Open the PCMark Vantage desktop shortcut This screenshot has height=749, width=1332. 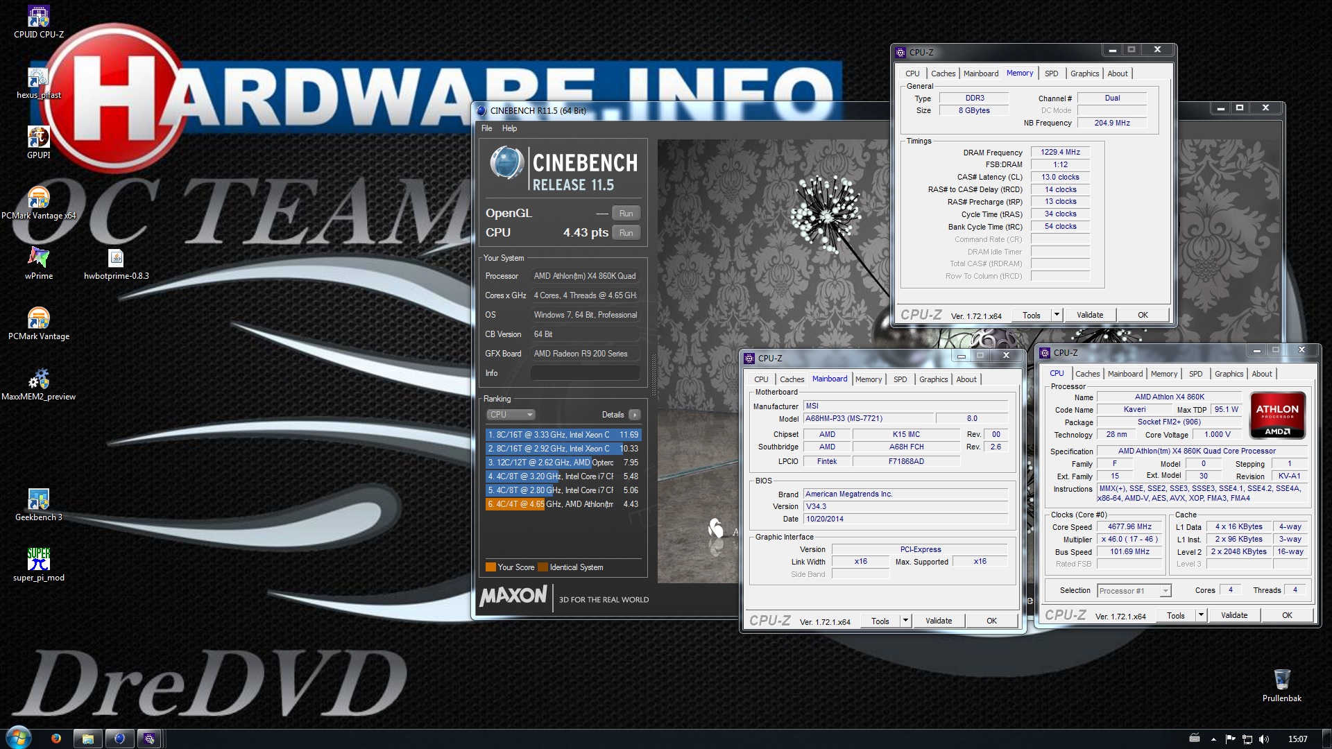point(39,324)
